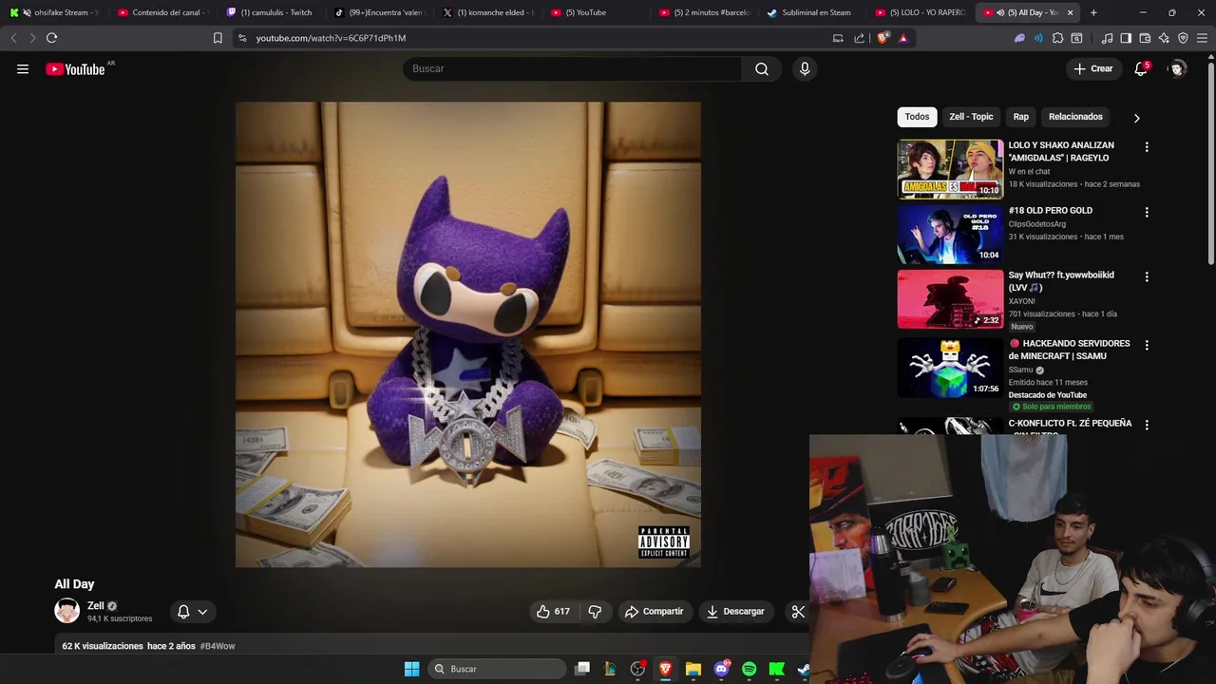The width and height of the screenshot is (1216, 684).
Task: Open options for C-KONFLICTO video
Action: [x=1147, y=425]
